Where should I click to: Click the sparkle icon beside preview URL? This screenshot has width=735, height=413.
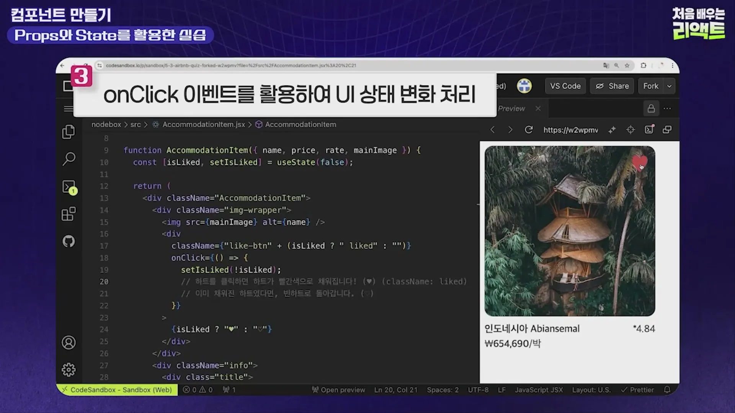coord(612,130)
